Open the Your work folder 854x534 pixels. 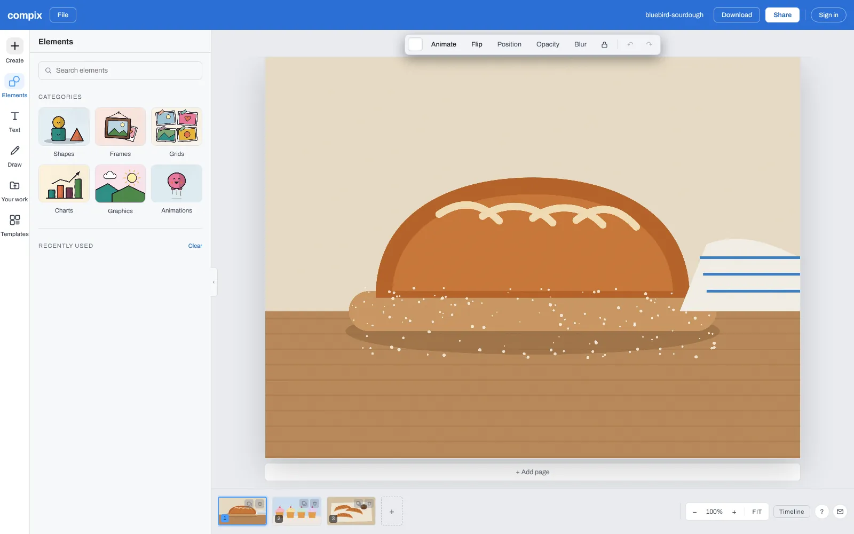(x=14, y=190)
